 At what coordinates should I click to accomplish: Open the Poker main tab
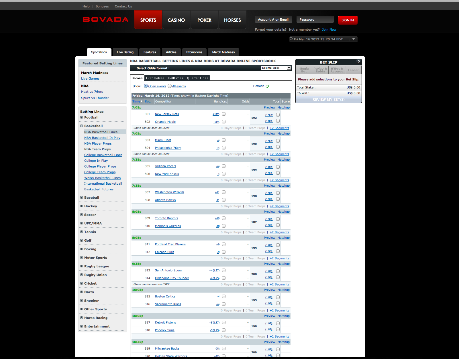[204, 19]
